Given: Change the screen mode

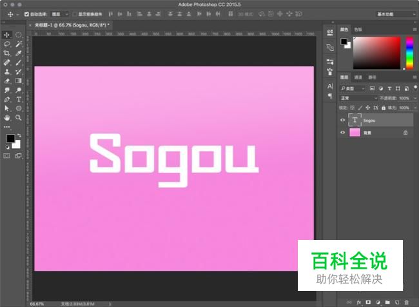Looking at the screenshot, I should [18, 156].
